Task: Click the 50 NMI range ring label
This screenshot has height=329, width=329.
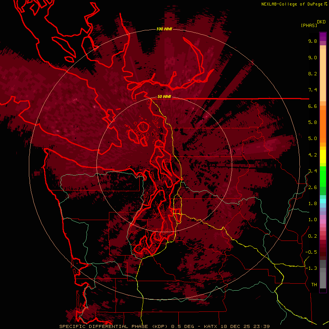Action: (x=164, y=97)
